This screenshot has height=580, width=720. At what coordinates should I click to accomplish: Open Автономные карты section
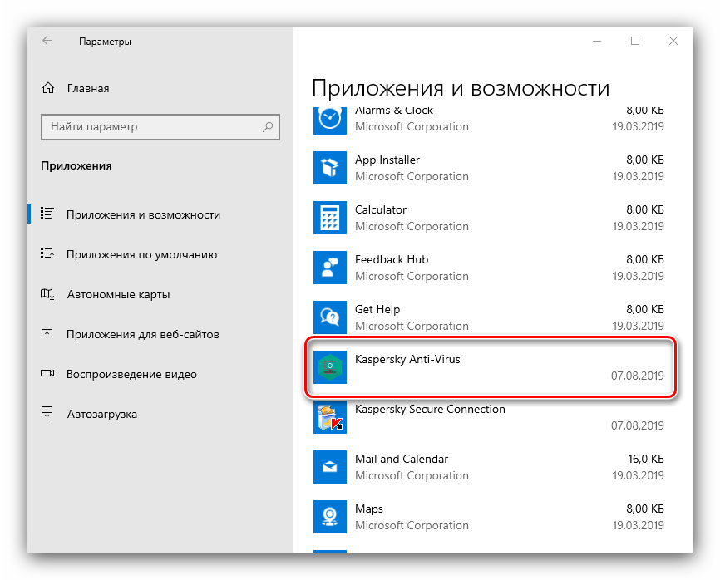click(118, 294)
